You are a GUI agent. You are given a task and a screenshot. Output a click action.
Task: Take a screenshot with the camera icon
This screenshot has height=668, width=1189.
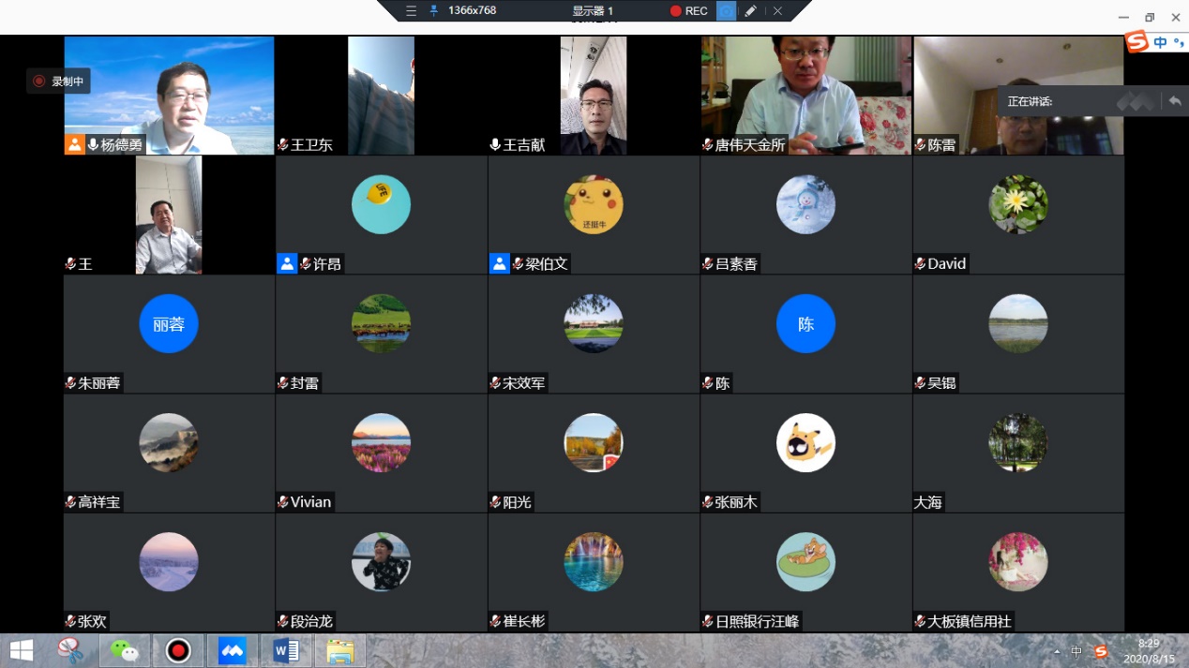tap(726, 11)
